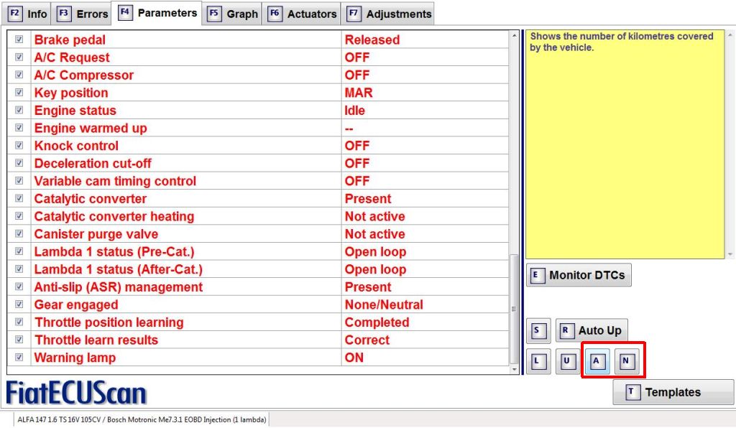736x428 pixels.
Task: Click the L key button
Action: (538, 361)
